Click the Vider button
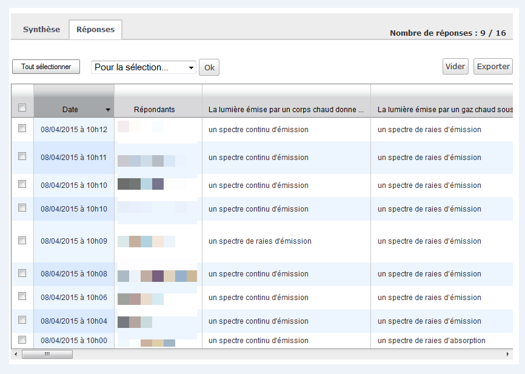Viewport: 525px width, 374px height. click(455, 67)
